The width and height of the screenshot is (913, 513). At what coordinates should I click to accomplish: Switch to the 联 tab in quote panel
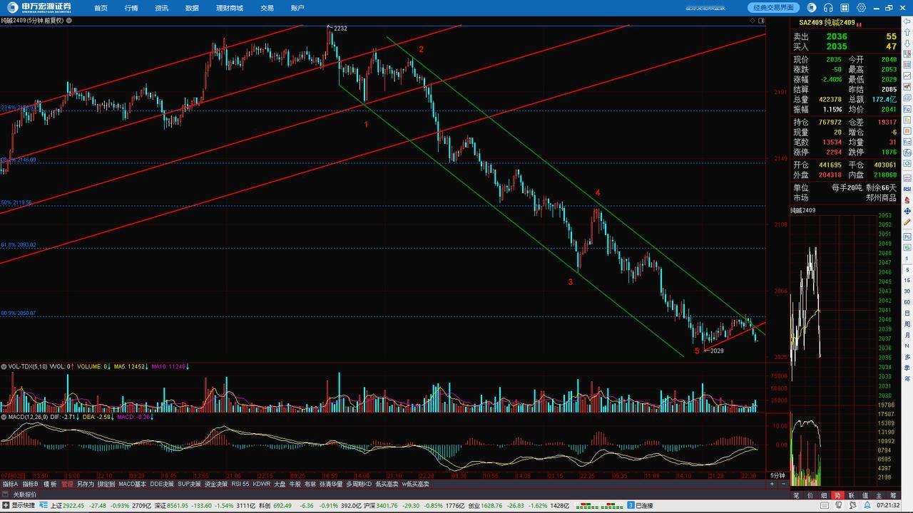(x=852, y=495)
